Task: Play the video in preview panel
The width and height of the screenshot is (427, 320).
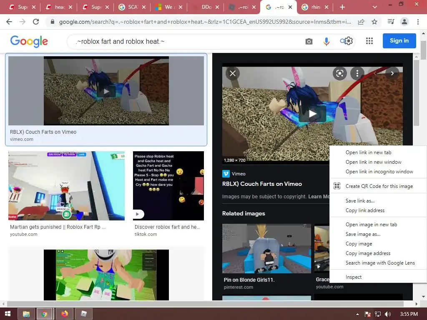Action: point(312,114)
